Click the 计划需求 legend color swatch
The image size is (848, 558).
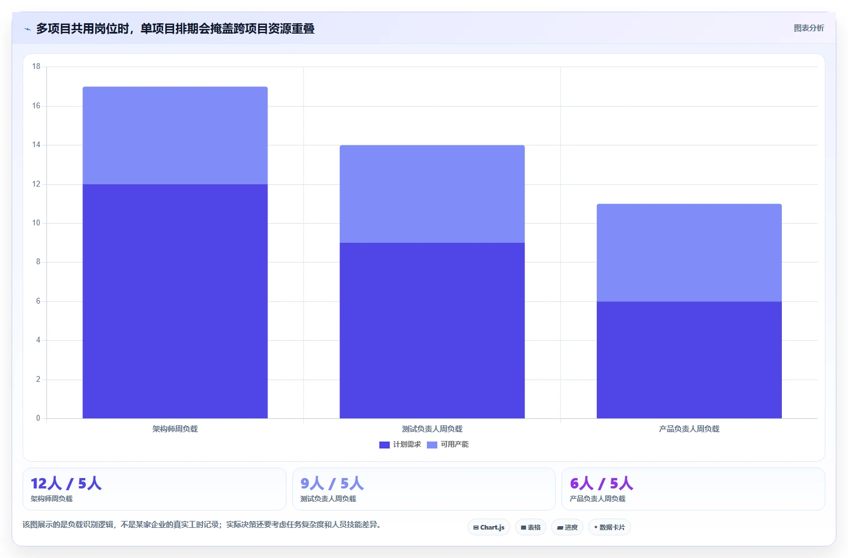tap(385, 445)
